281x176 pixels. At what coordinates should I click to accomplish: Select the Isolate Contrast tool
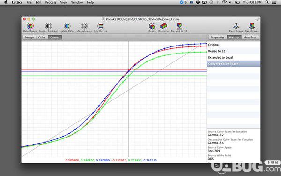coord(48,28)
